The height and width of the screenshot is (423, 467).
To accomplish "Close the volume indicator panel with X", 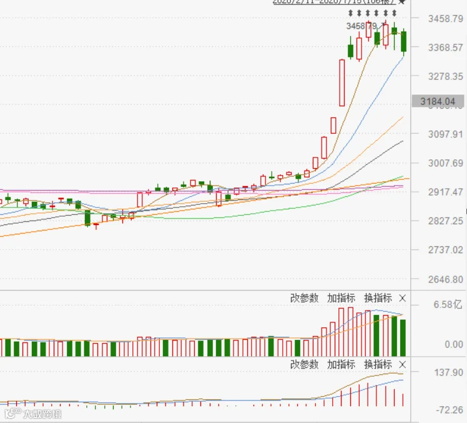I will click(402, 298).
